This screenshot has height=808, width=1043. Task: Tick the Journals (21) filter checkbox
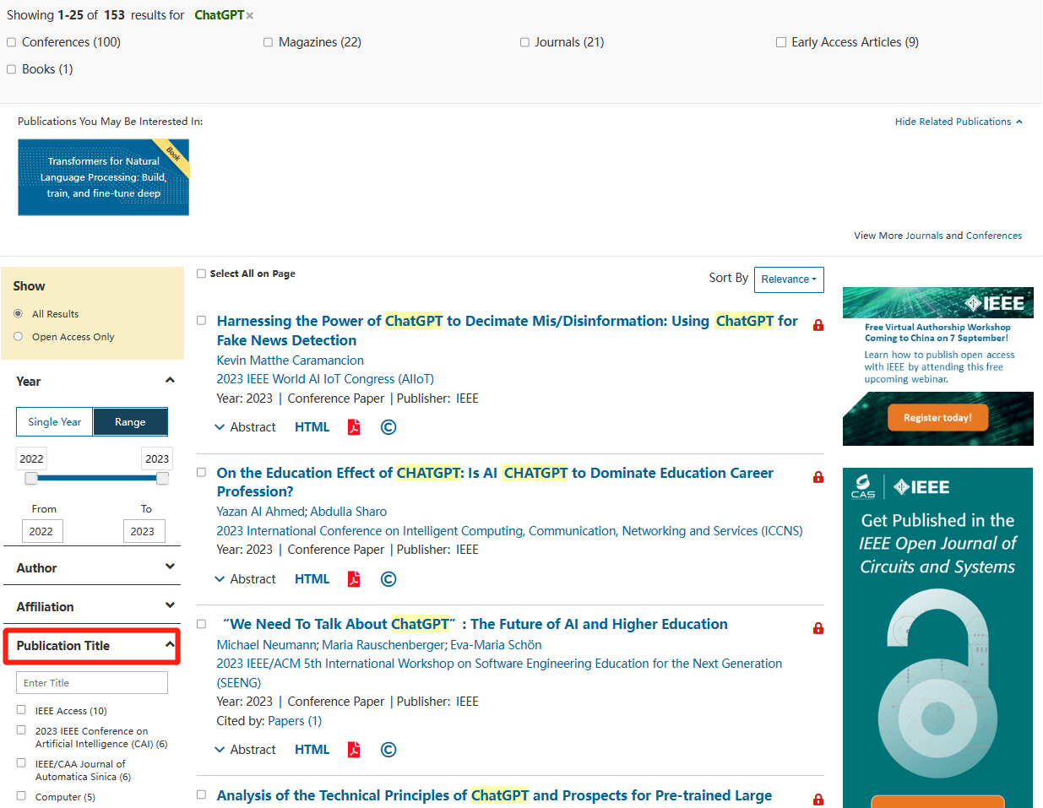pos(524,42)
